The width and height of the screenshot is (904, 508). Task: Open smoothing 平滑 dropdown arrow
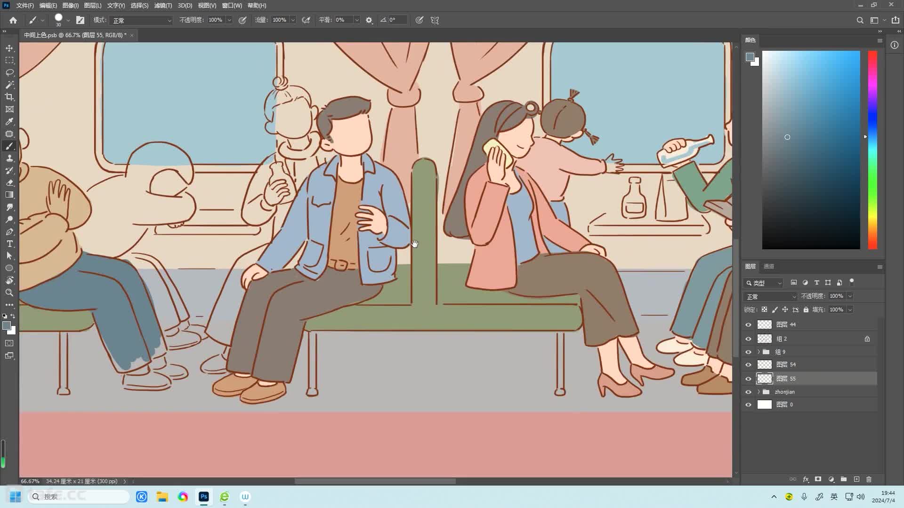tap(356, 20)
